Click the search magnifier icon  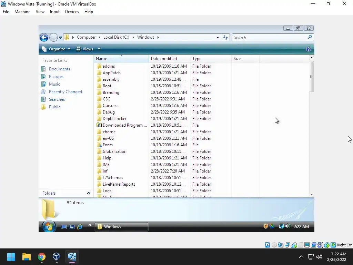(x=310, y=37)
